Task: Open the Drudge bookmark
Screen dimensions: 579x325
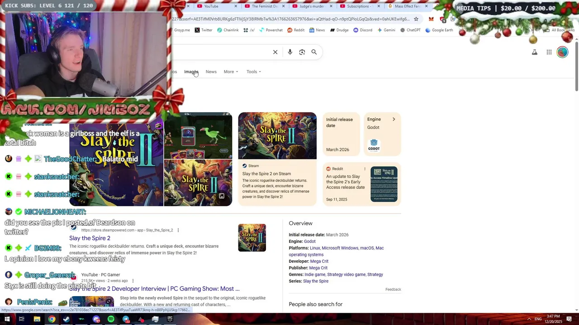Action: [x=339, y=30]
